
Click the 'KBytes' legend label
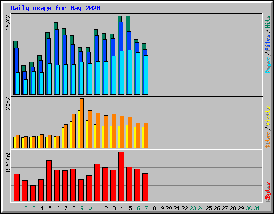[268, 192]
